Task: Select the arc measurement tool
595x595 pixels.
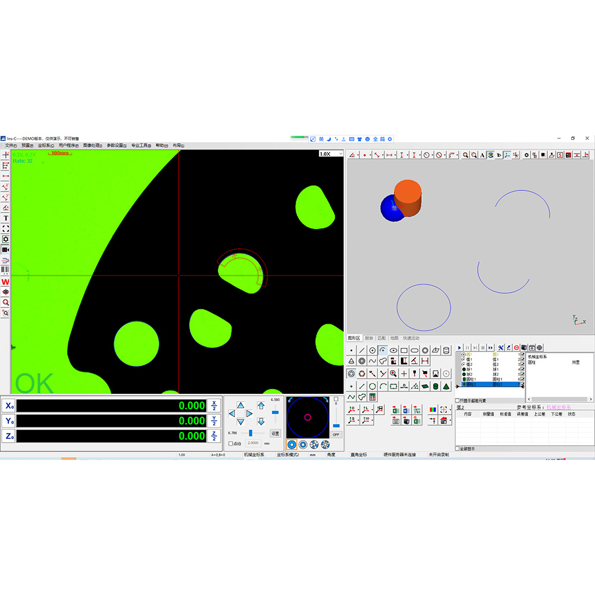Action: coord(383,350)
